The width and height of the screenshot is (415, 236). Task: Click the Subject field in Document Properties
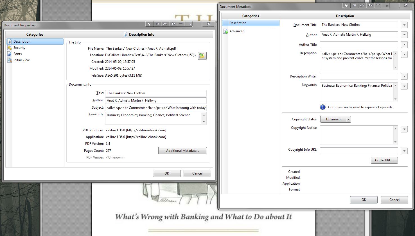pos(156,108)
